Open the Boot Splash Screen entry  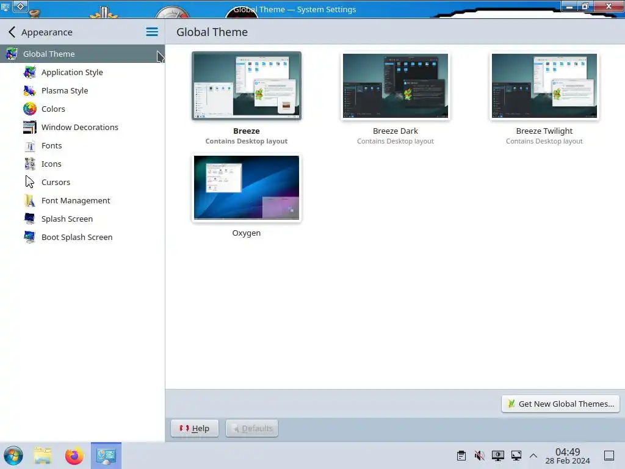(82, 238)
